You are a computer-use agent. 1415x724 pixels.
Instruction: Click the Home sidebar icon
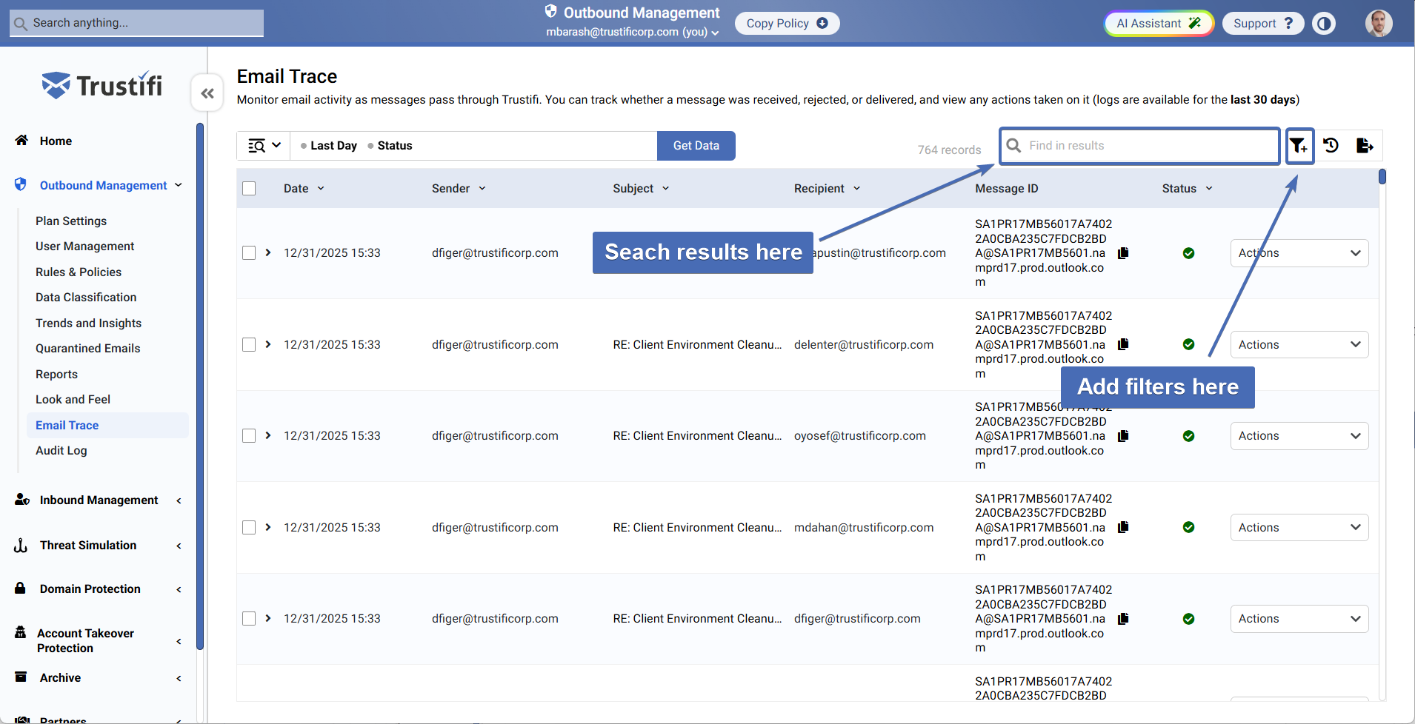pos(21,140)
